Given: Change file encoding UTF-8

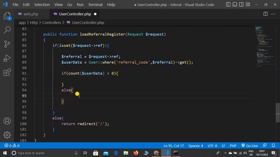Looking at the screenshot, I should (x=212, y=146).
